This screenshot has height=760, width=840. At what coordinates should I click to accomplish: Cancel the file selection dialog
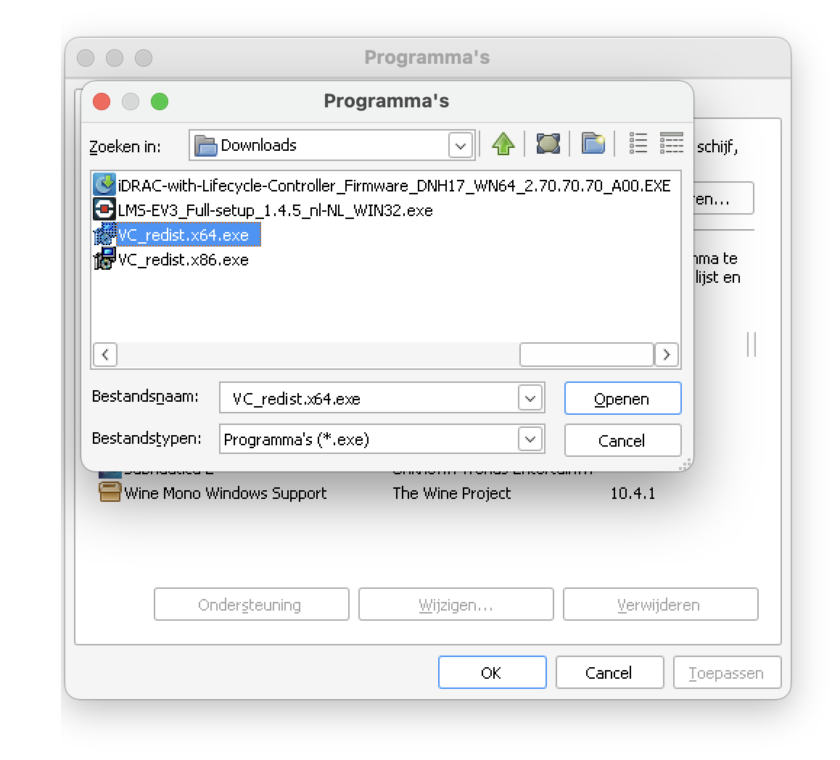click(x=622, y=440)
